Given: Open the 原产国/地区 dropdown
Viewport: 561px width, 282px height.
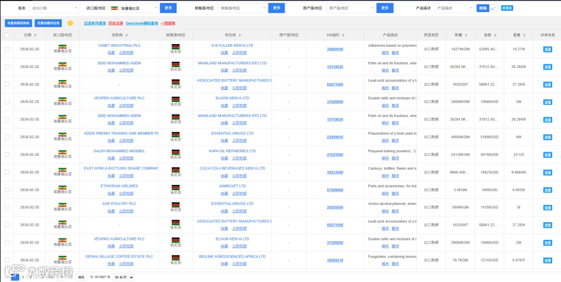Looking at the screenshot, I should coord(351,8).
